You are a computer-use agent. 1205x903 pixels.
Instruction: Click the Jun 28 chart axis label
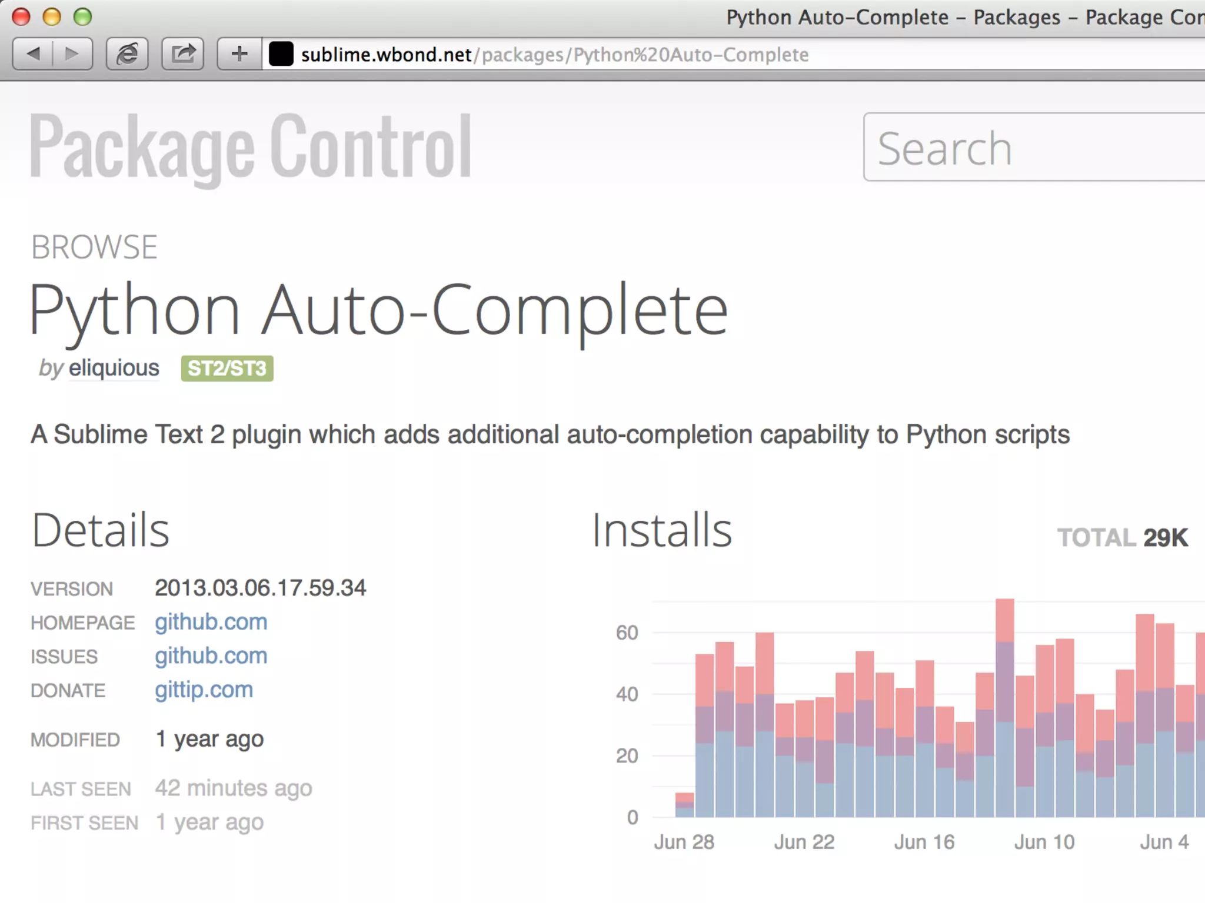click(x=684, y=842)
